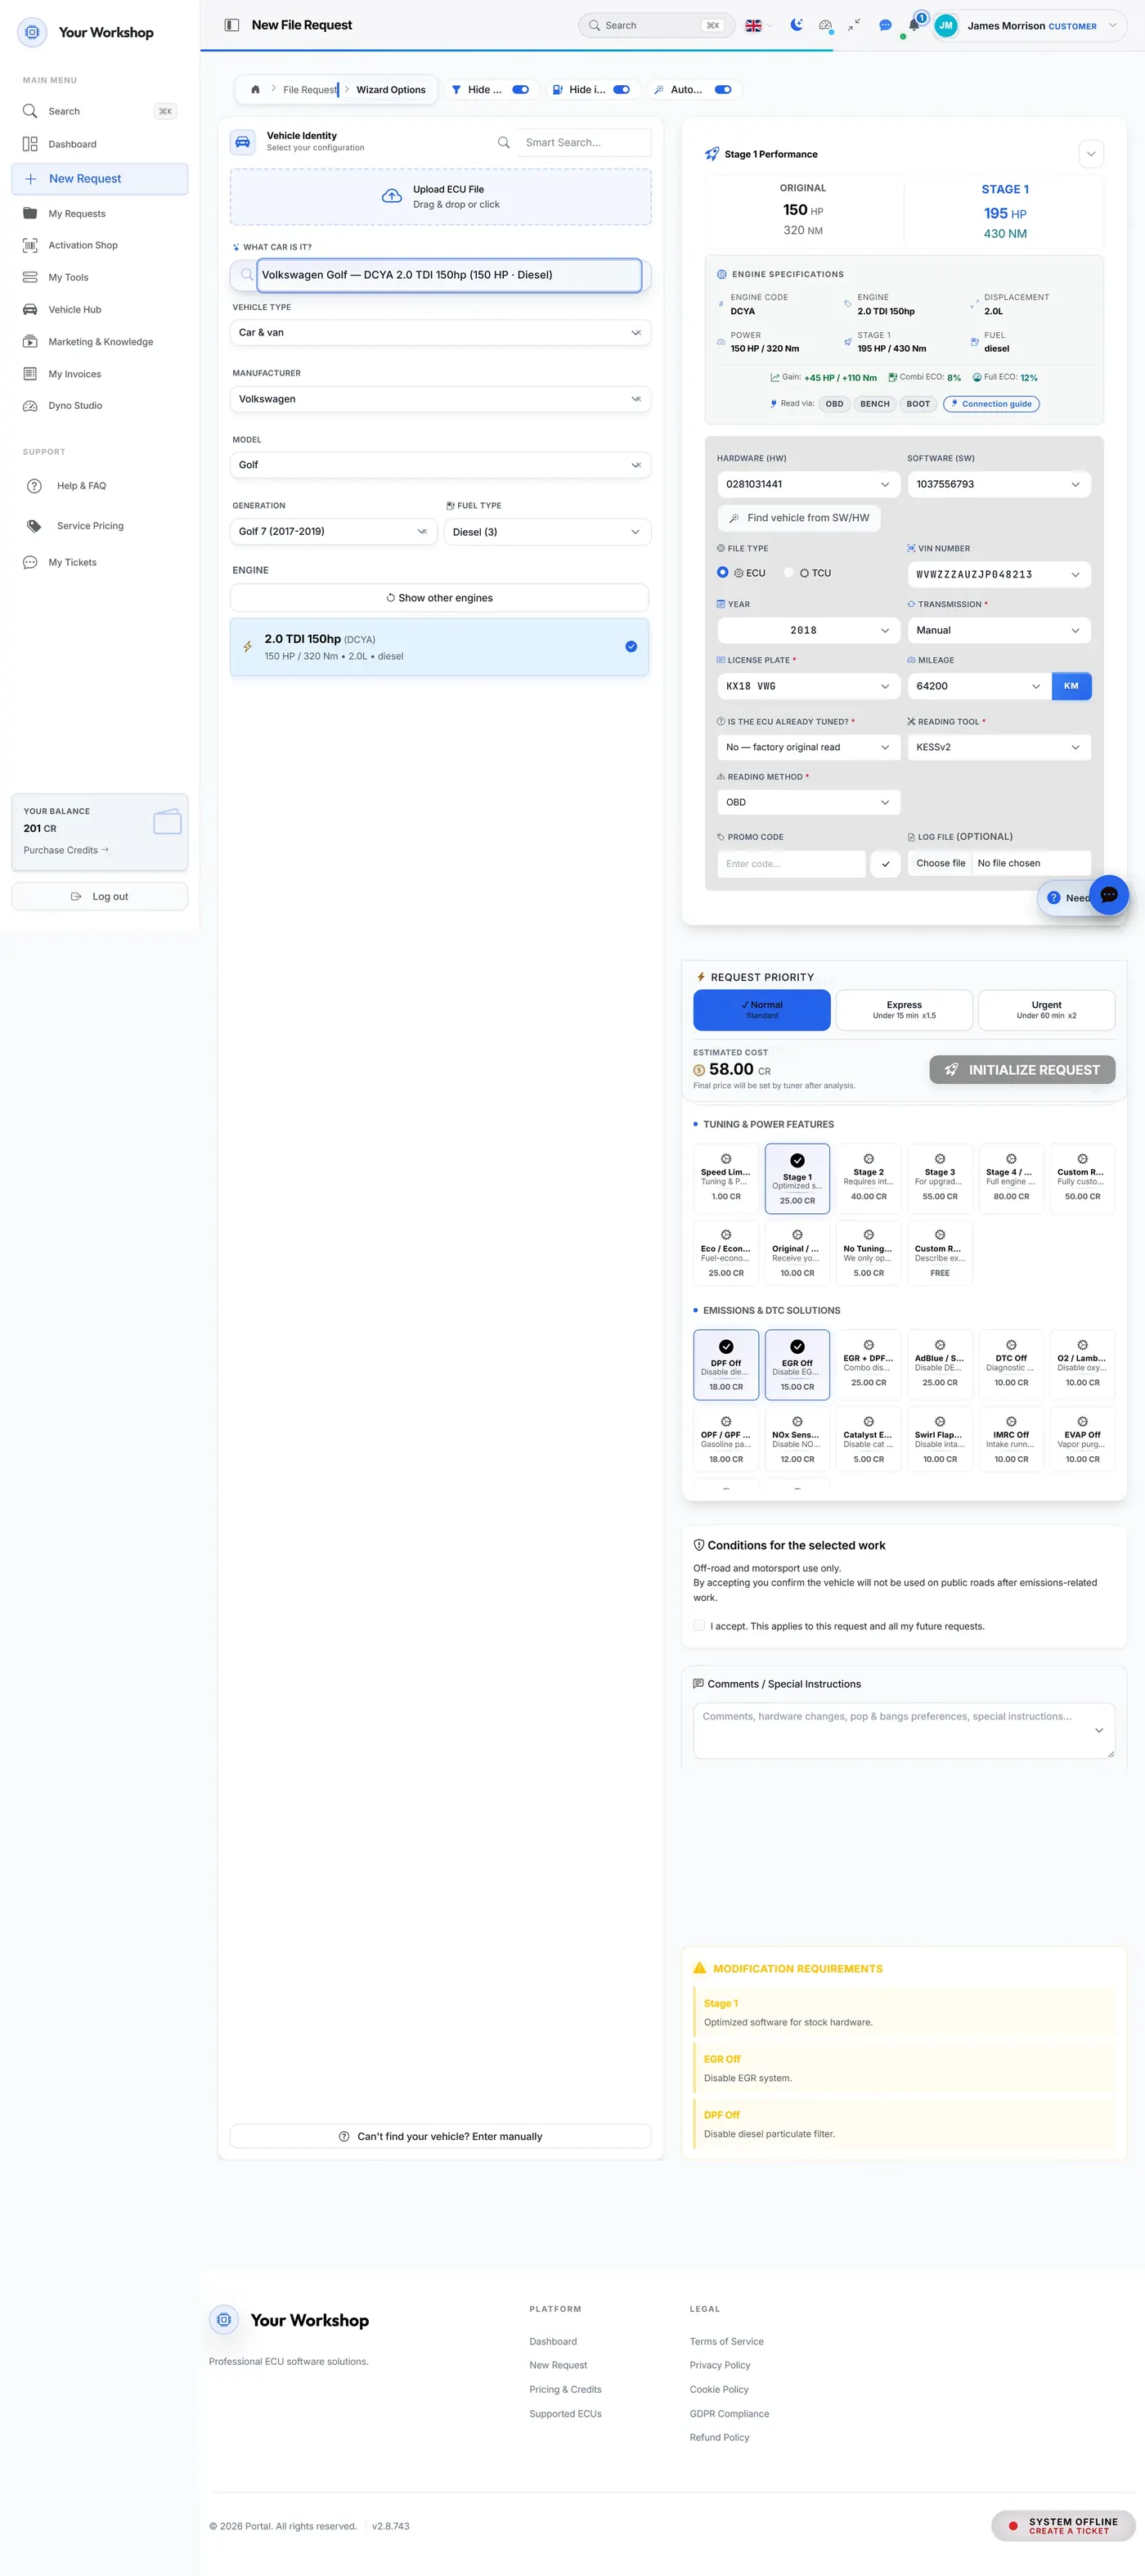Viewport: 1145px width, 2576px height.
Task: Toggle the 'Auto...' switch
Action: pyautogui.click(x=723, y=89)
